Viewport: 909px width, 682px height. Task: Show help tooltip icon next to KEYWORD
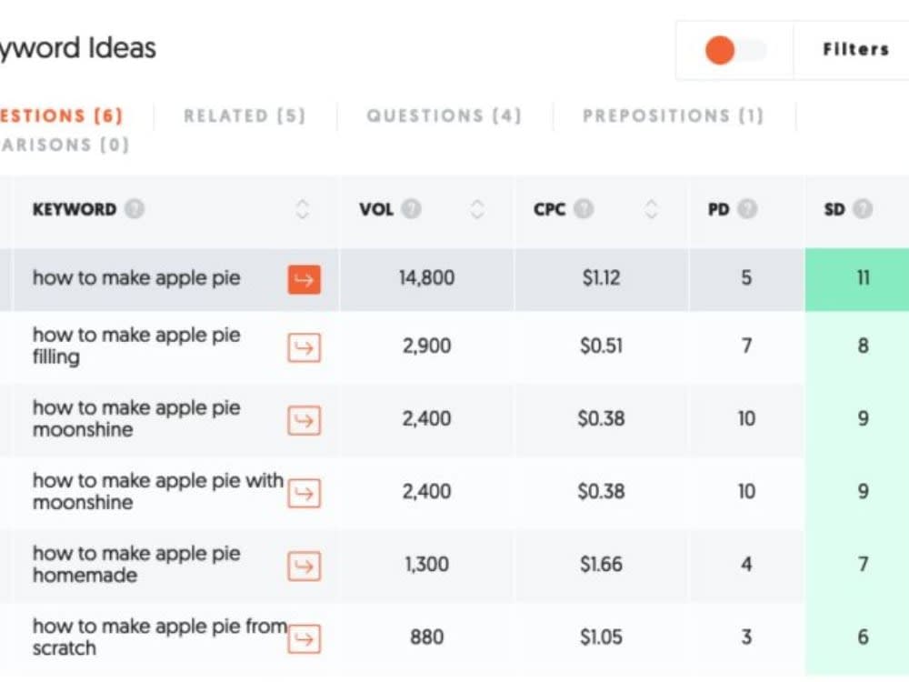tap(135, 209)
